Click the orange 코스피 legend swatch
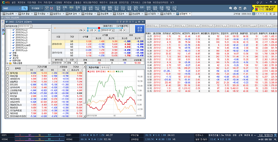The width and height of the screenshot is (278, 142). [x=108, y=72]
